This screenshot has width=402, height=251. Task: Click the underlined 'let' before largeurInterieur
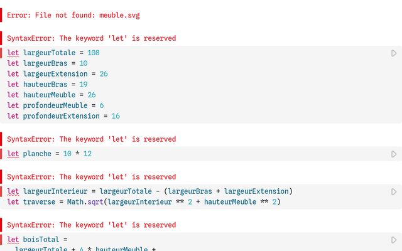(x=13, y=191)
